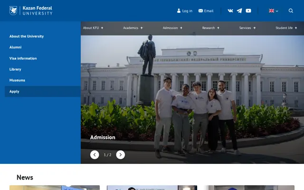This screenshot has width=304, height=190.
Task: Click the Email text link
Action: (209, 11)
